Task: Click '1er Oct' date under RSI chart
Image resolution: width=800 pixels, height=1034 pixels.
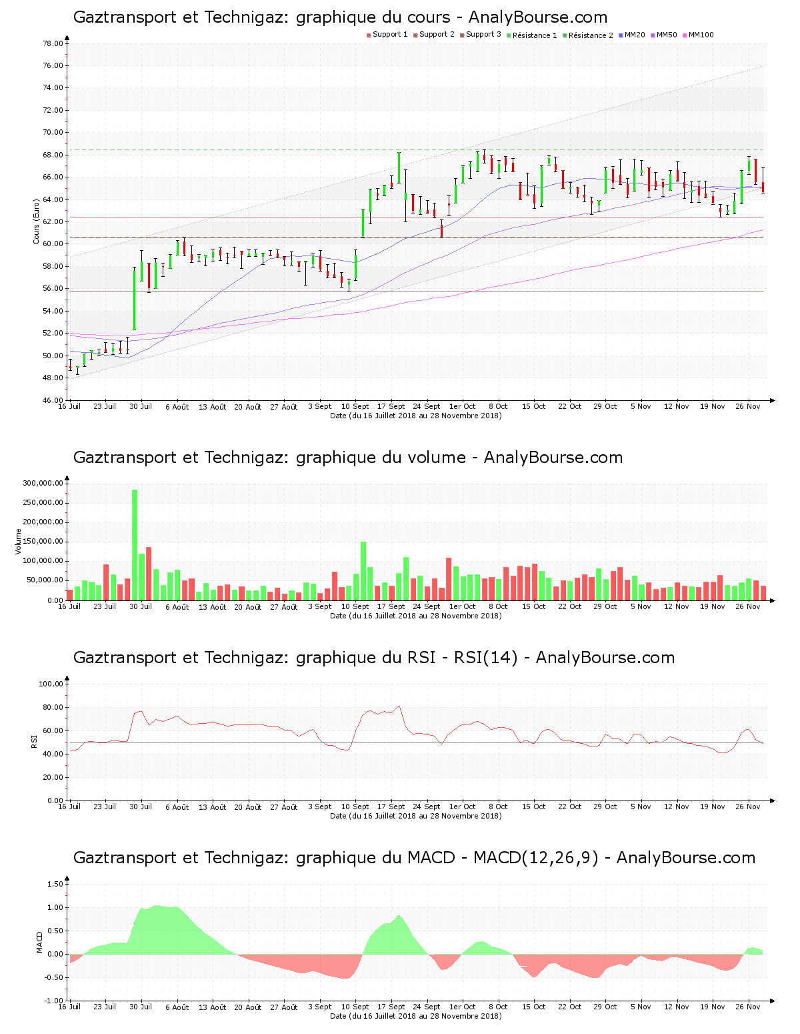Action: (x=462, y=807)
